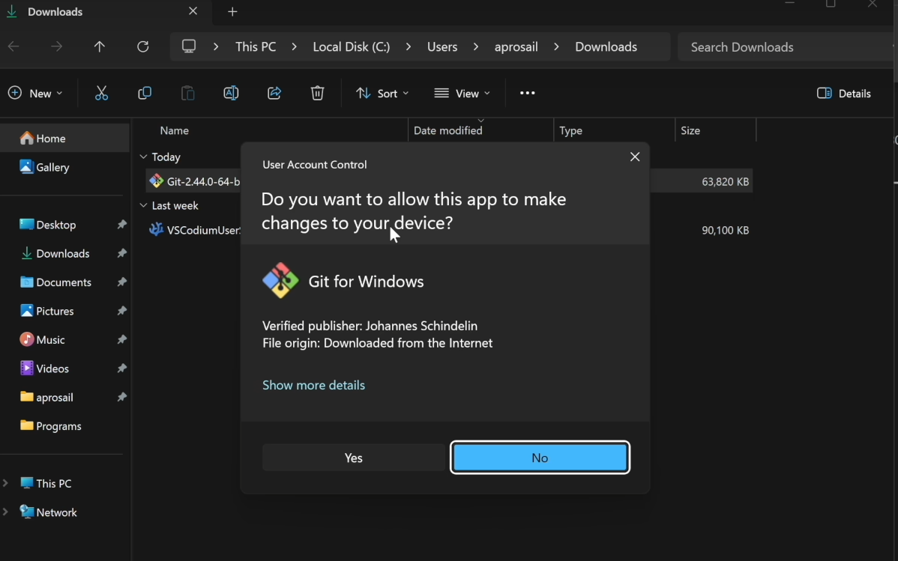The image size is (898, 561).
Task: Select the VSCodiumUserSetup file
Action: pos(195,230)
